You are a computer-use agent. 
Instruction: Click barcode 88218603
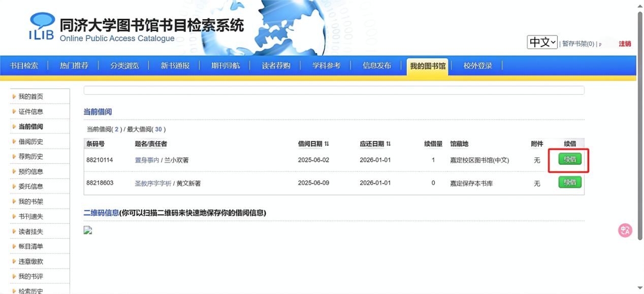pyautogui.click(x=100, y=183)
